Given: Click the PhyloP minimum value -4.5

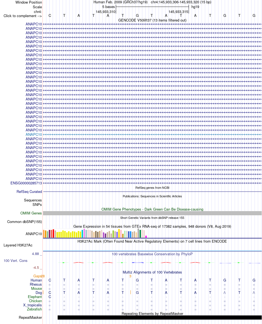Looking at the screenshot, I should tap(36, 268).
